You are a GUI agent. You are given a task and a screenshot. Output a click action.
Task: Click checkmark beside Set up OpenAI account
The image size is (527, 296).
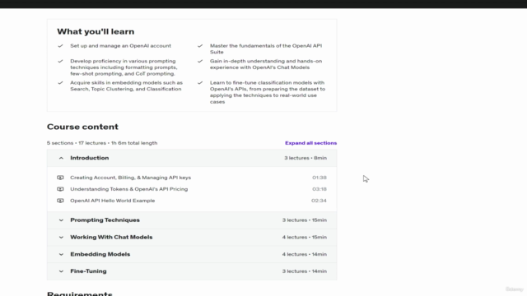(x=60, y=46)
